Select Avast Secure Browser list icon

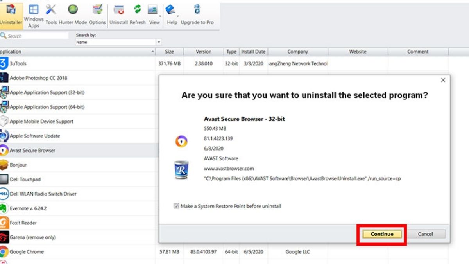coord(4,150)
